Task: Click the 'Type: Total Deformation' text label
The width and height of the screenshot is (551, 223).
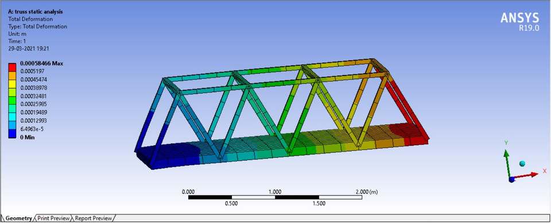Action: pos(37,26)
